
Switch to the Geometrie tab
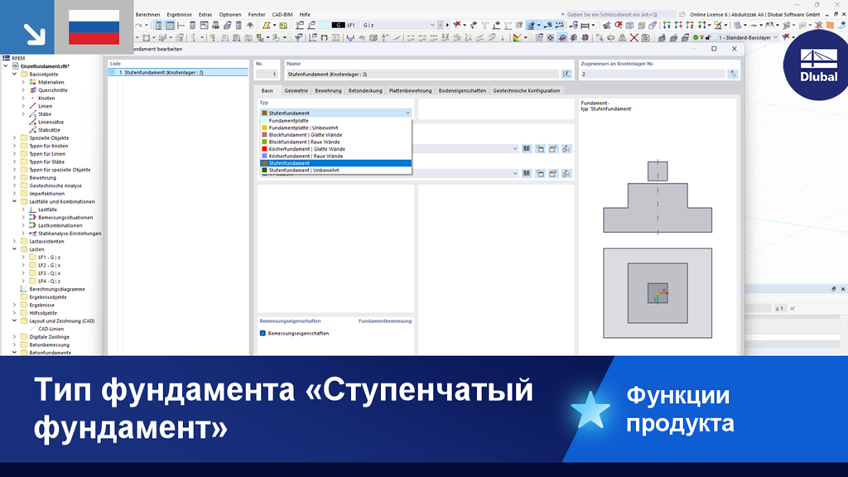(x=296, y=90)
